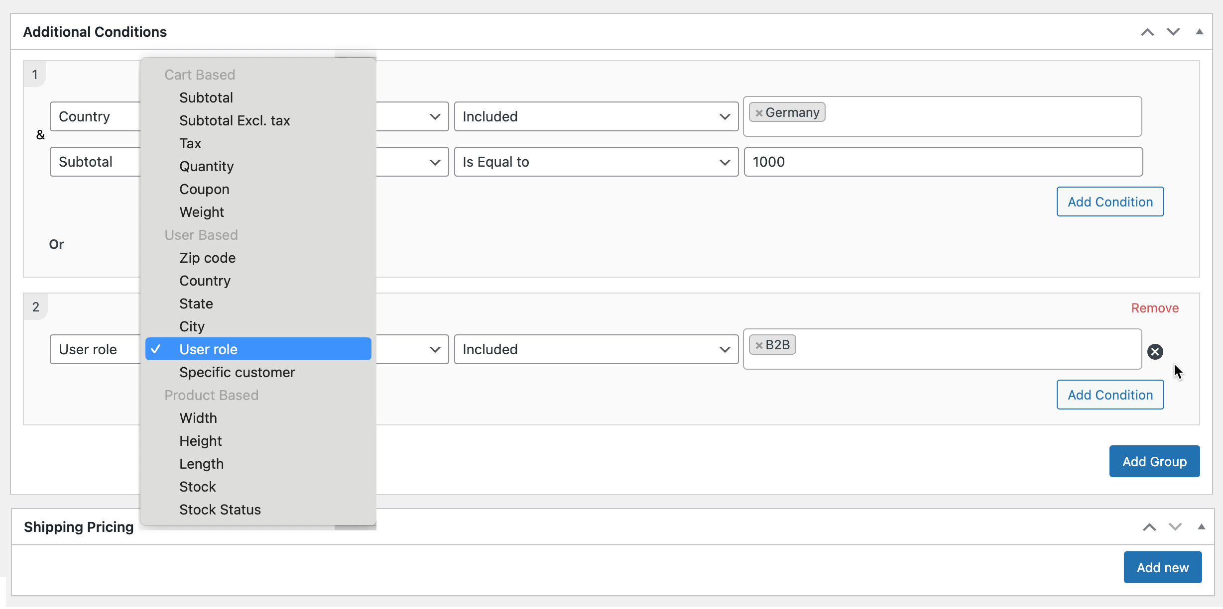Remove the Germany tag
The image size is (1223, 609).
click(x=759, y=113)
